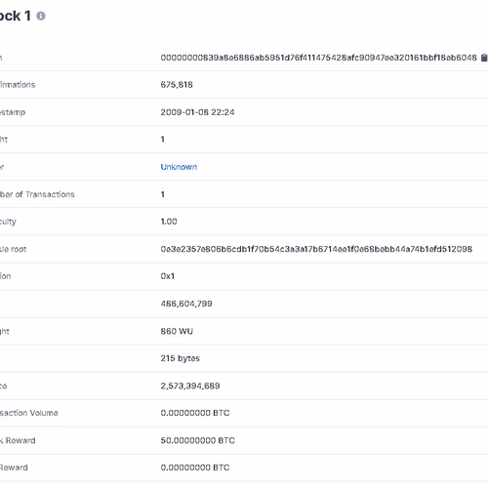Click the difficulty value 1.00
This screenshot has height=488, width=488.
[x=169, y=222]
